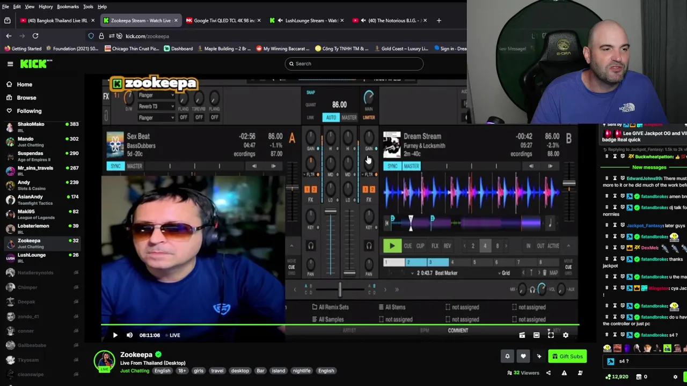Open Chicago Thin Crust Pizza bookmark
Viewport: 687px width, 386px height.
(x=131, y=49)
